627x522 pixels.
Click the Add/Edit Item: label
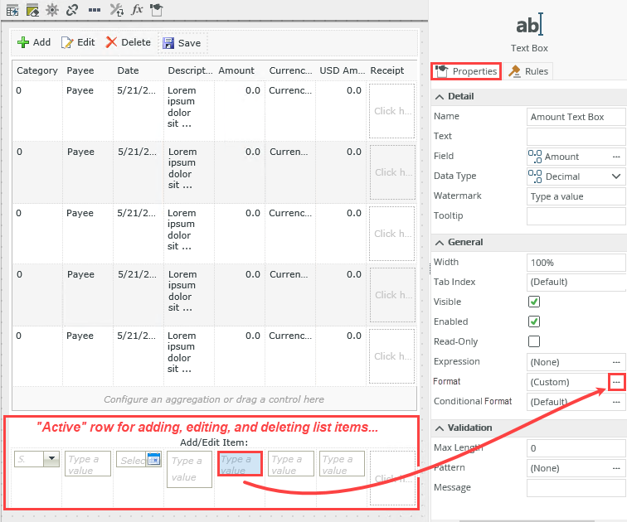[214, 442]
